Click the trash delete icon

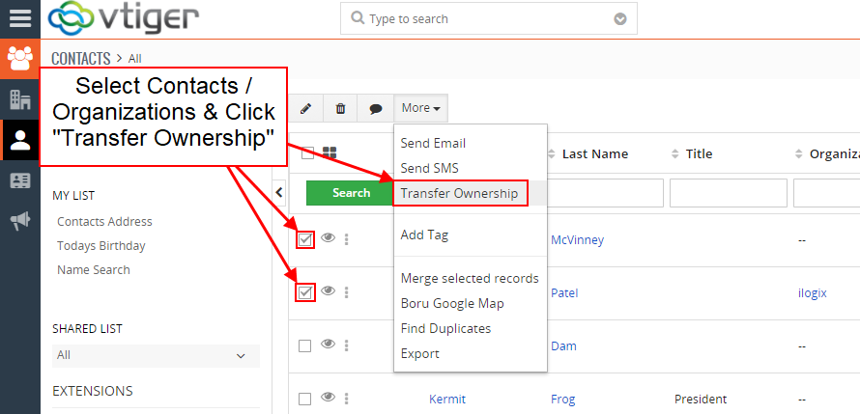pyautogui.click(x=340, y=108)
